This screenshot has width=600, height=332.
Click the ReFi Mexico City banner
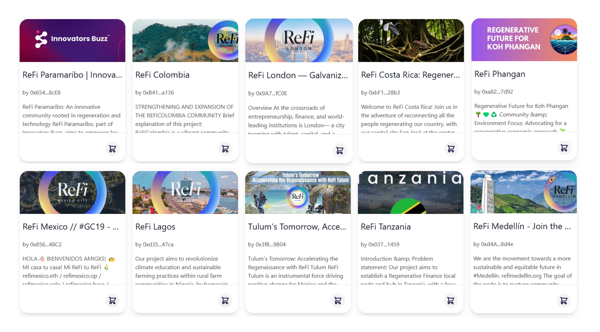[x=72, y=192]
